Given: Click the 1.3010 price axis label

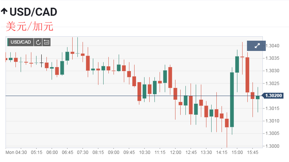Looking at the screenshot, I should pos(272,121).
